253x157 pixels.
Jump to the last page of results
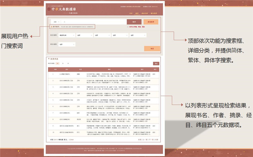click(x=157, y=139)
